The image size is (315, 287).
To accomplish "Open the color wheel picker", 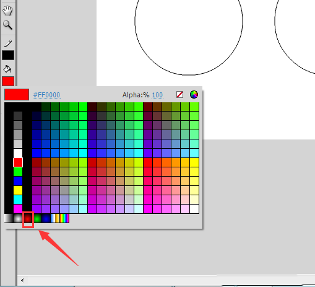I will coord(194,95).
